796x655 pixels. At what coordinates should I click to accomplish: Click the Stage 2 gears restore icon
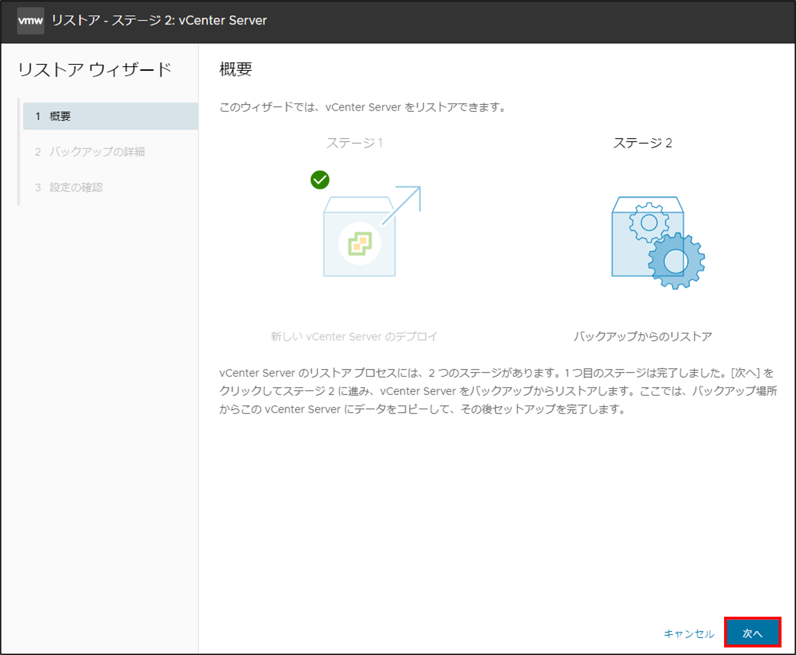click(658, 242)
